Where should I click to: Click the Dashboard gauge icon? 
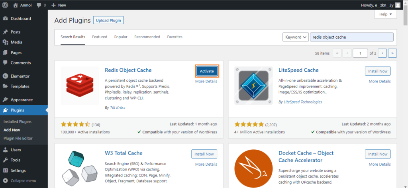click(5, 19)
